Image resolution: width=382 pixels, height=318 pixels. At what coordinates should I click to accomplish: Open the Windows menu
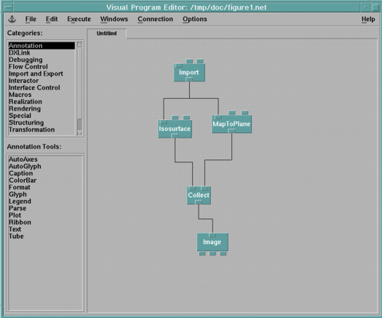114,19
